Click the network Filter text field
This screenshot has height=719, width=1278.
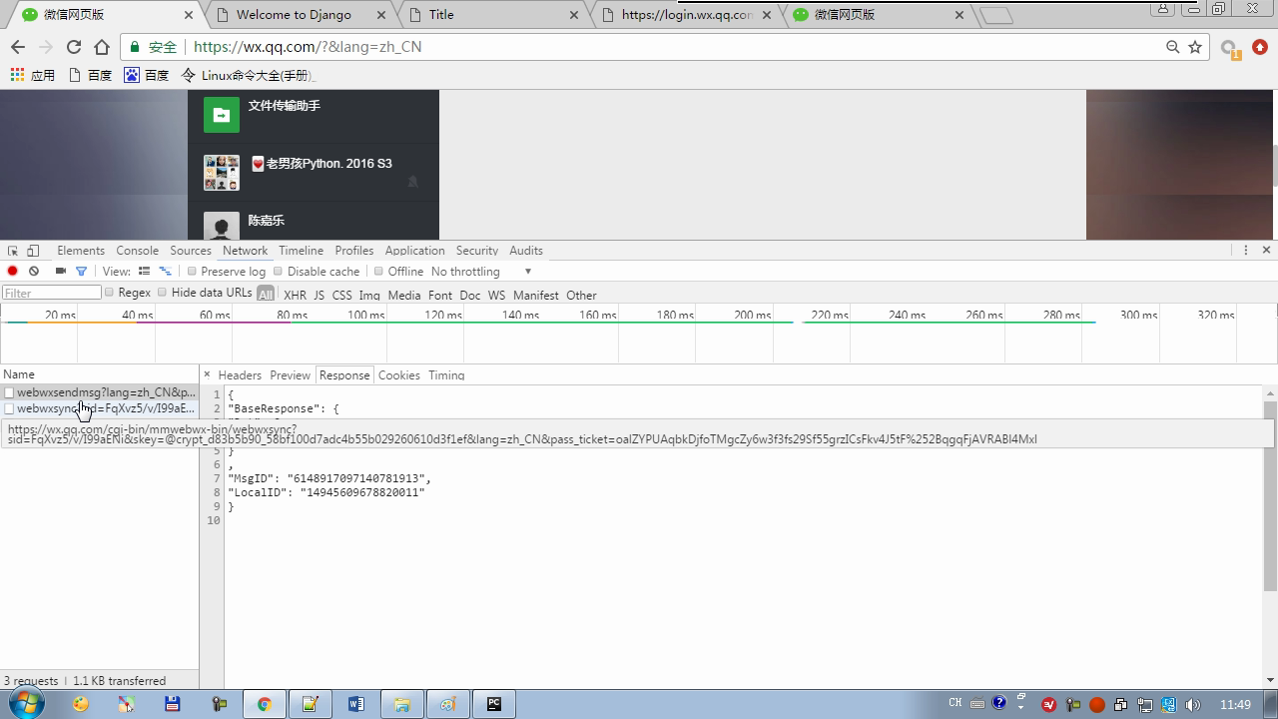coord(52,293)
